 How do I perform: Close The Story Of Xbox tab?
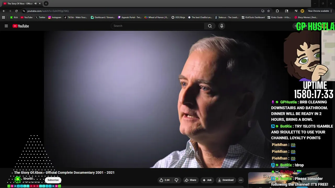click(40, 3)
